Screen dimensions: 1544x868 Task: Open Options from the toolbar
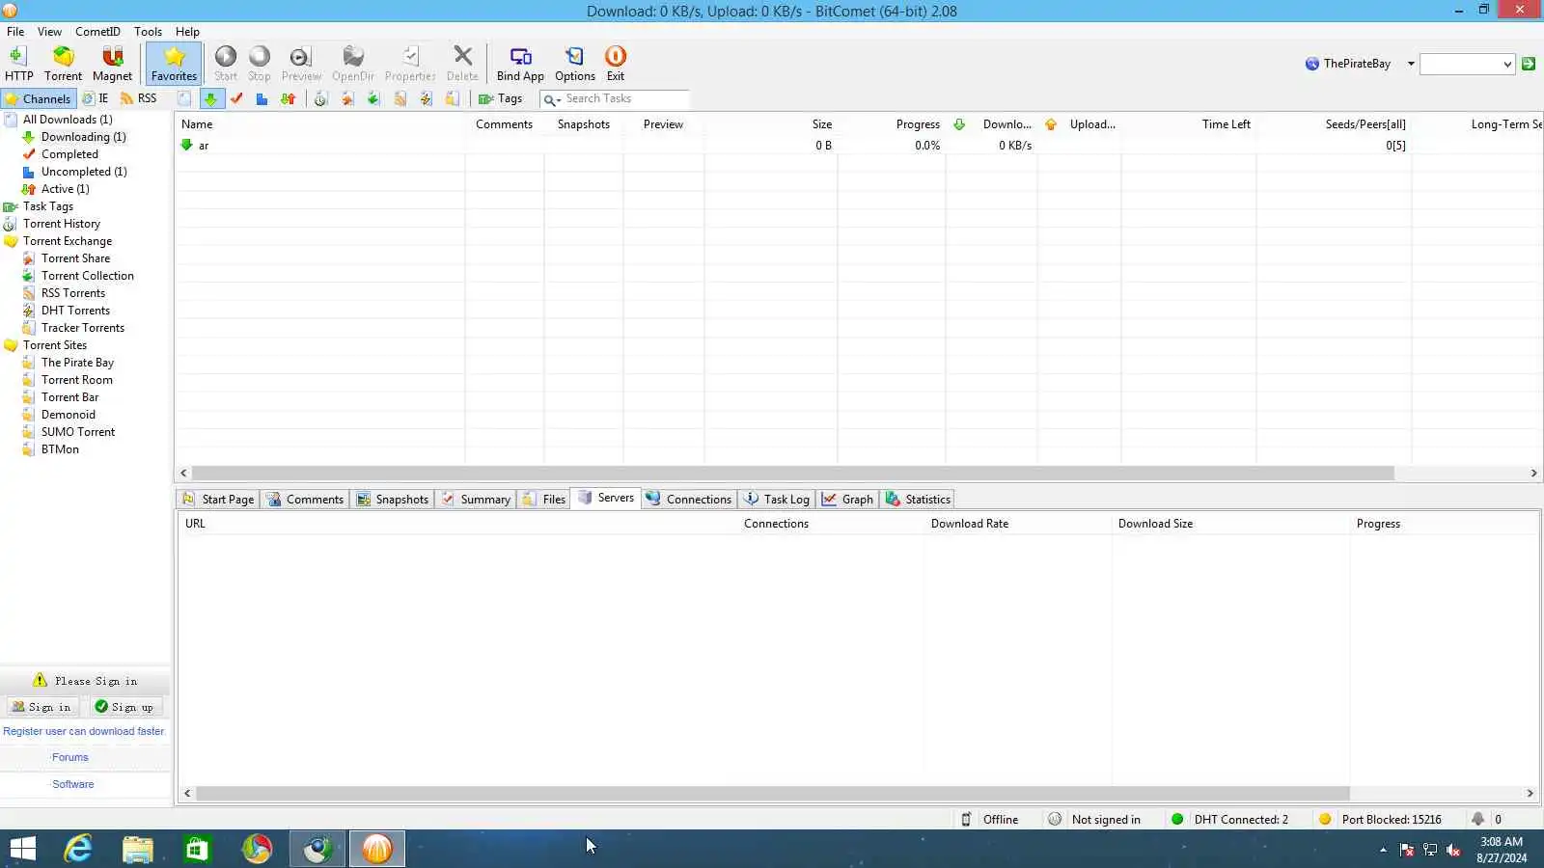[575, 64]
